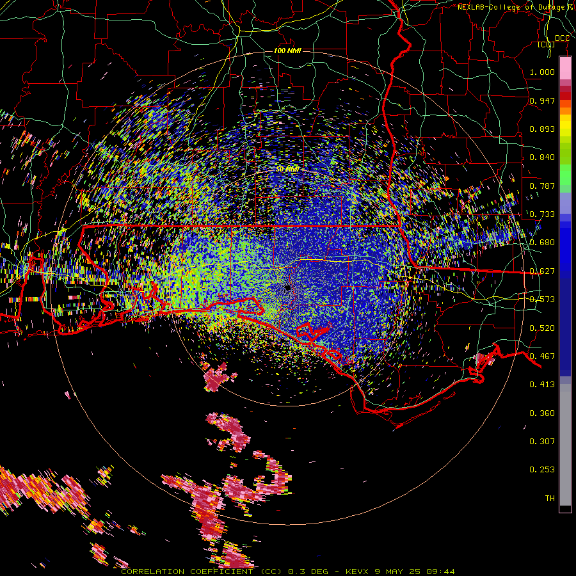Screen dimensions: 576x576
Task: Click the CORRELATION COEFFICIENT (CC) caption text
Action: pos(202,572)
